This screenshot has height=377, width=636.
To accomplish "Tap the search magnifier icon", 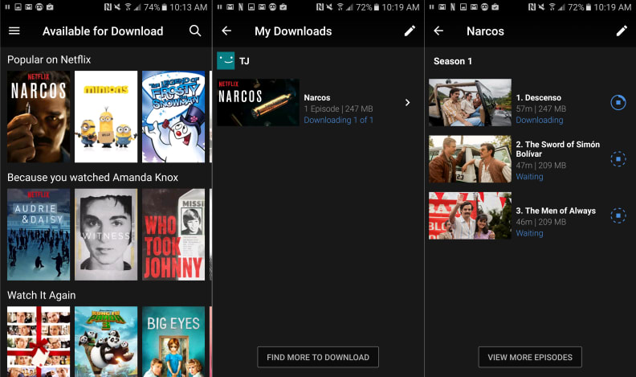I will [195, 31].
